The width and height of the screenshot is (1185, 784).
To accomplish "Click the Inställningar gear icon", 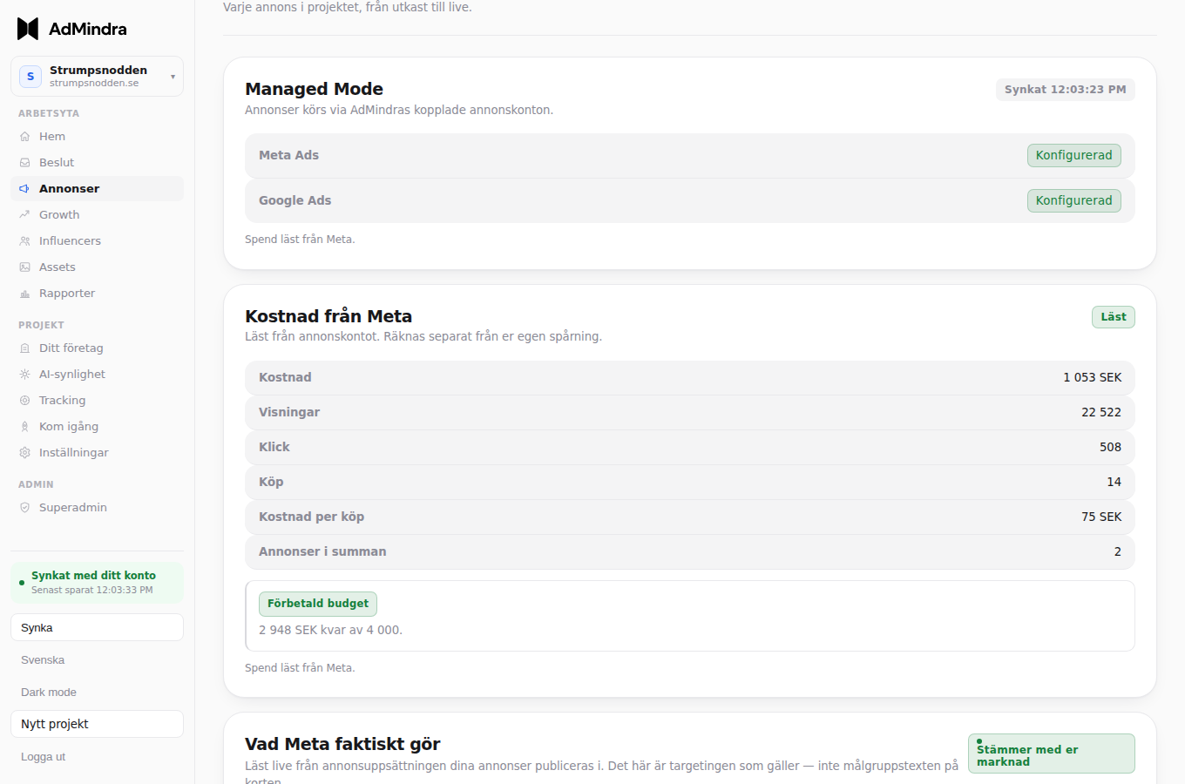I will pyautogui.click(x=24, y=453).
